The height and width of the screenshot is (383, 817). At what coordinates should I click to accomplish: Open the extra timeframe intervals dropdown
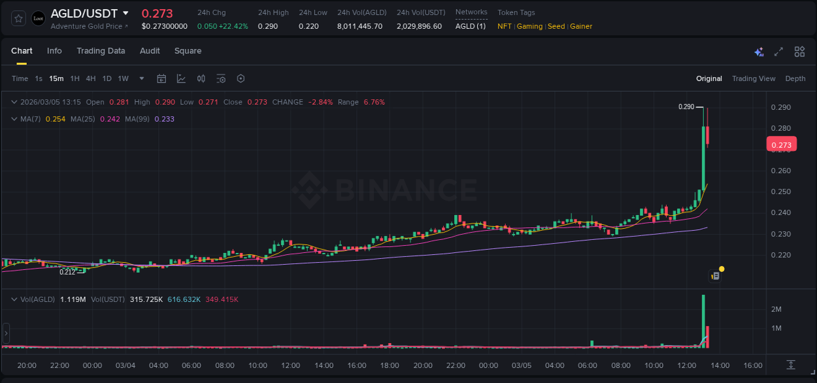[x=141, y=78]
